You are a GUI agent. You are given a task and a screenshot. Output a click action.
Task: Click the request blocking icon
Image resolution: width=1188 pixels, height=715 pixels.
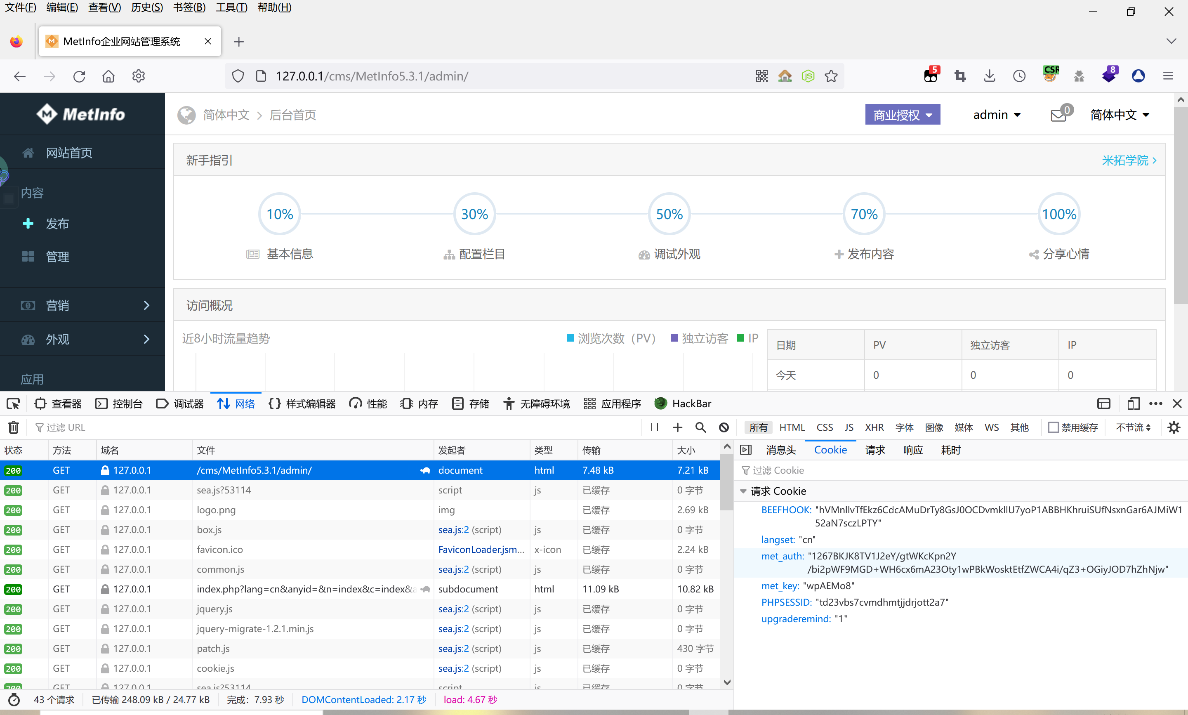pyautogui.click(x=723, y=427)
